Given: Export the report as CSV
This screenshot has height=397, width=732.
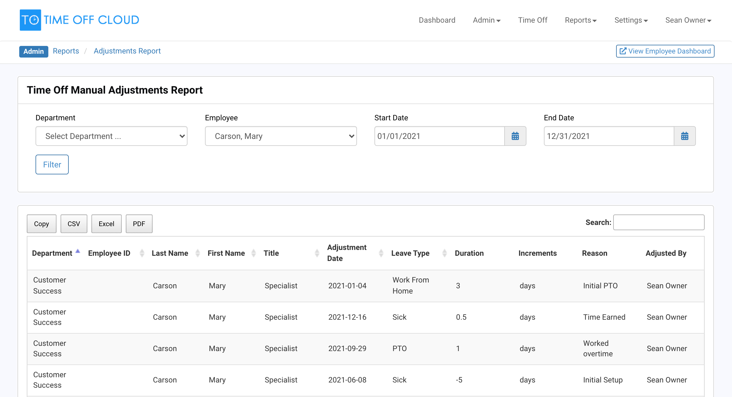Looking at the screenshot, I should pos(74,224).
